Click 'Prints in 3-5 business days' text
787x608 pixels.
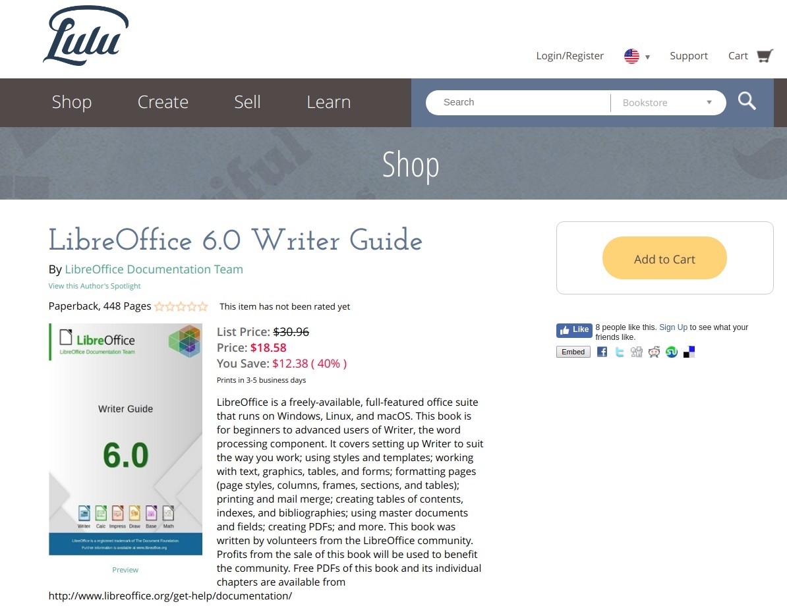[261, 380]
